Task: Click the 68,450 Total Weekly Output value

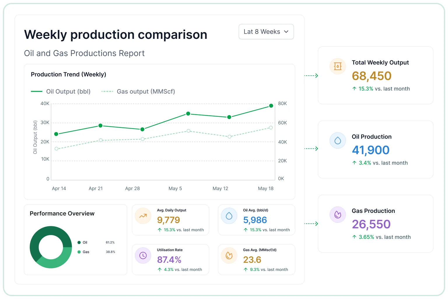Action: (x=372, y=76)
